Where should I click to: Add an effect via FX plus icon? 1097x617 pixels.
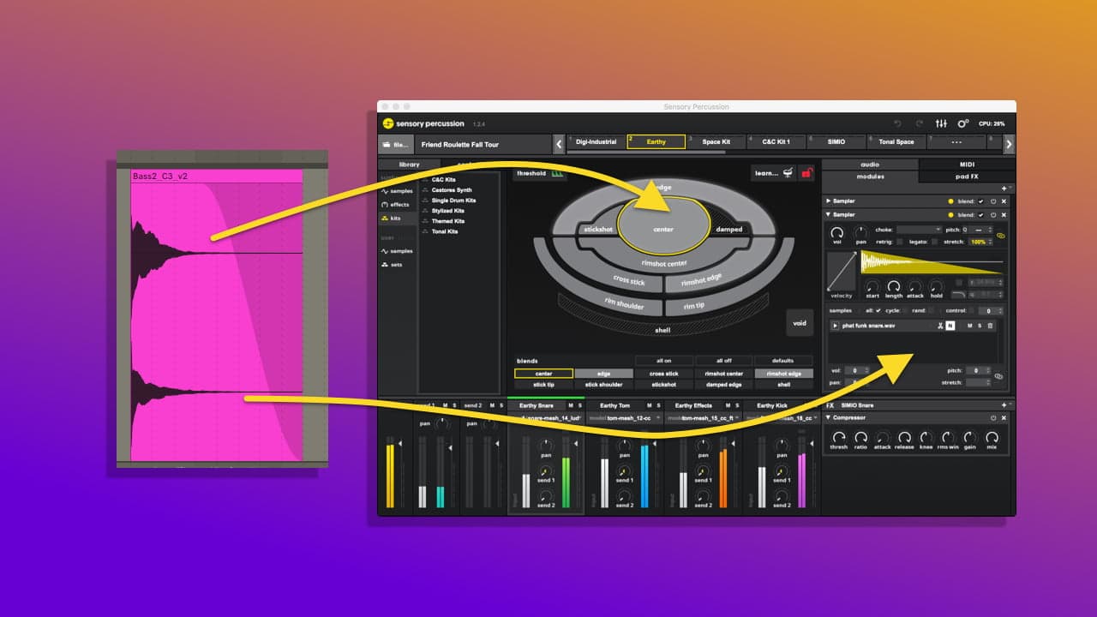1004,405
